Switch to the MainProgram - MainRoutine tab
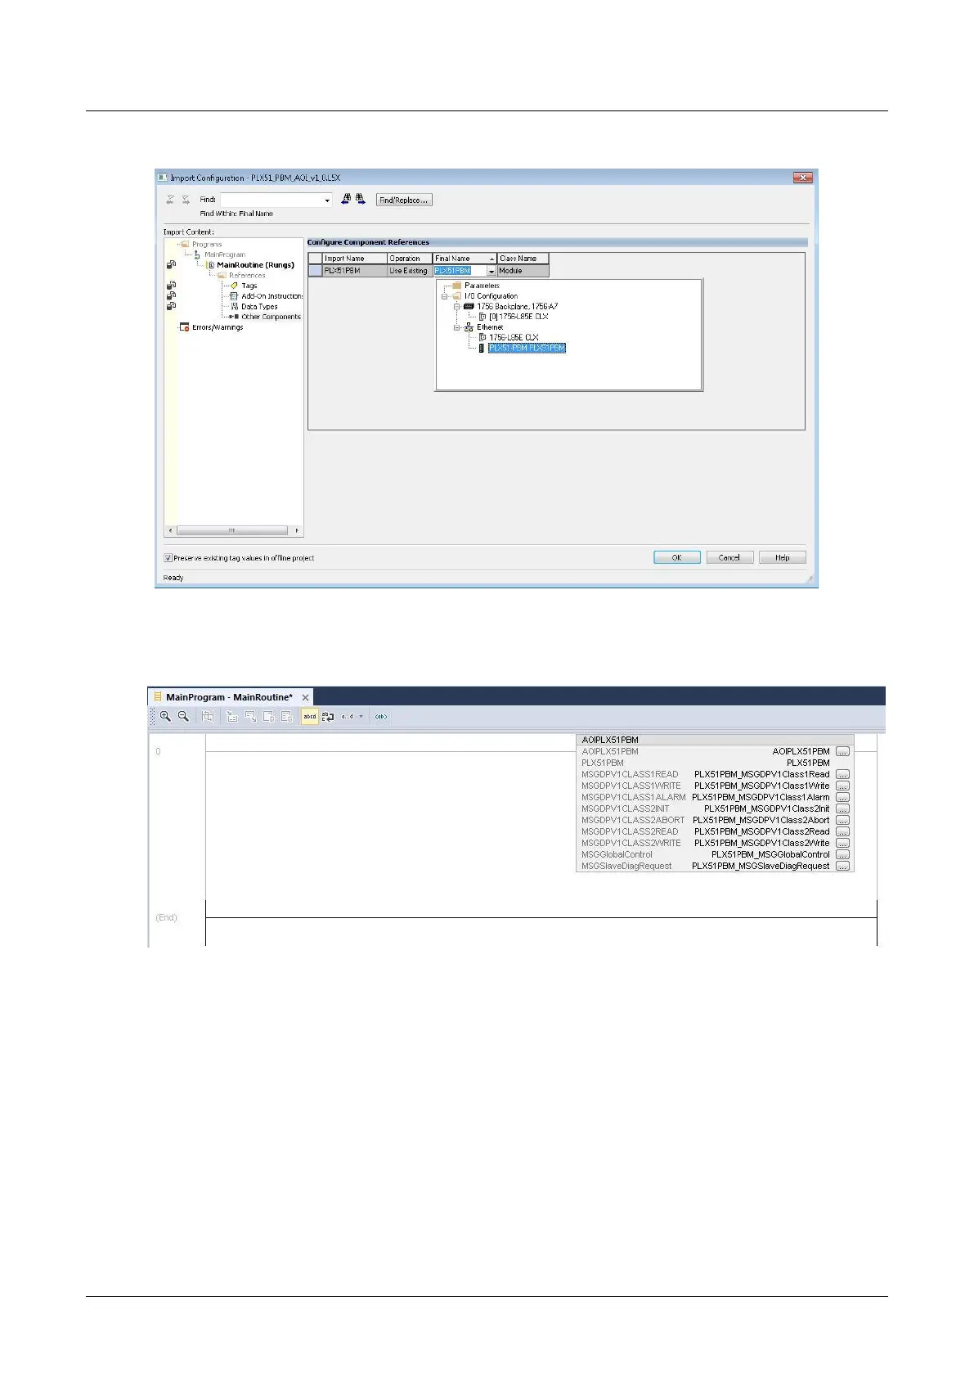 click(x=229, y=697)
